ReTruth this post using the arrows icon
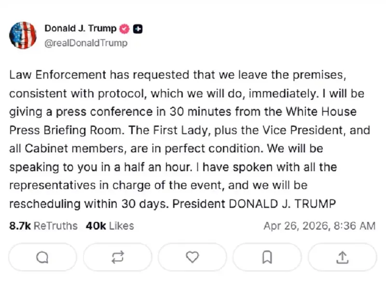 pos(117,257)
